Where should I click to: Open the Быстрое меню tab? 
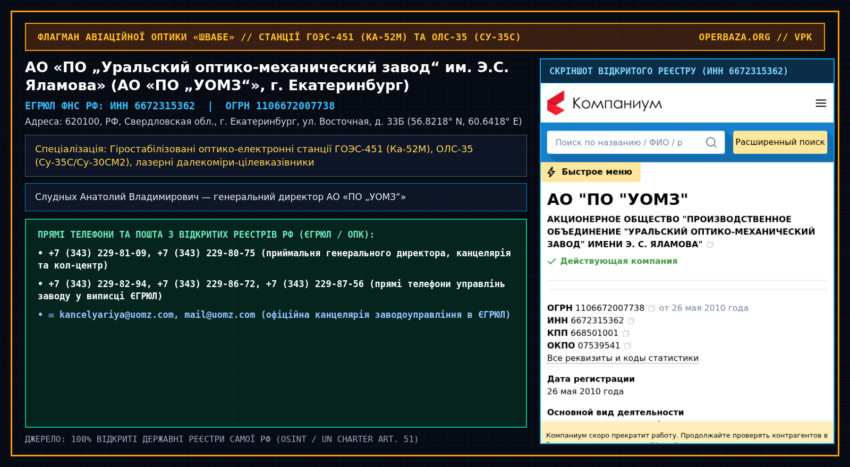tap(591, 172)
